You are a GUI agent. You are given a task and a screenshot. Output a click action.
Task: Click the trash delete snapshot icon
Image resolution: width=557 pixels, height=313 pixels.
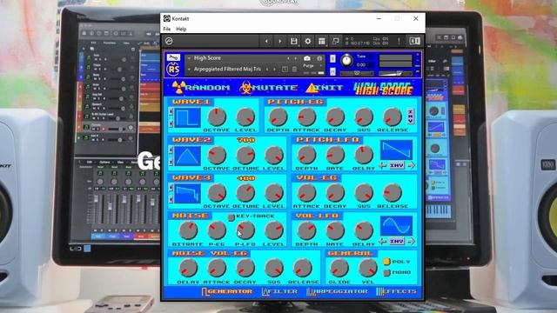coord(294,70)
